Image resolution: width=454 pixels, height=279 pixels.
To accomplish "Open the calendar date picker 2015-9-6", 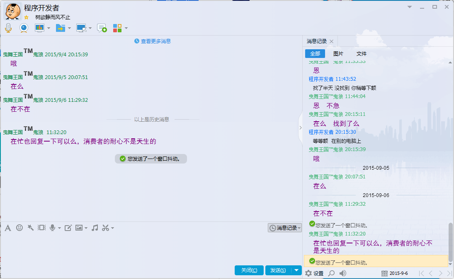I will pos(395,273).
